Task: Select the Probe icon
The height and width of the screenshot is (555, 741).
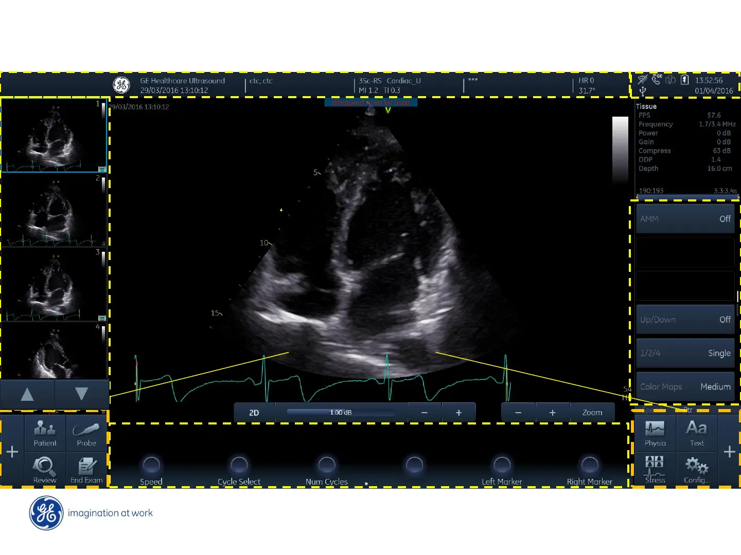Action: [86, 433]
